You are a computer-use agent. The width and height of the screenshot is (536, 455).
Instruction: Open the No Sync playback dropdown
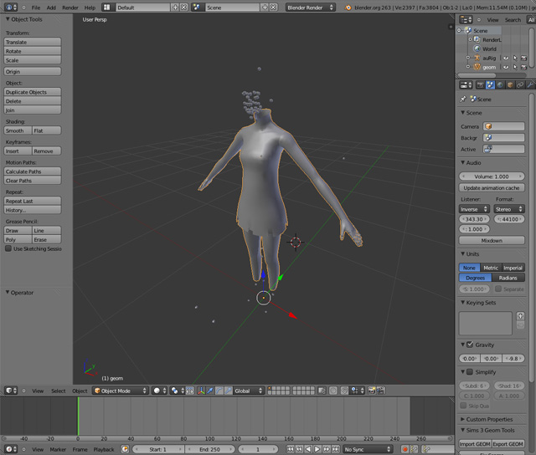368,449
